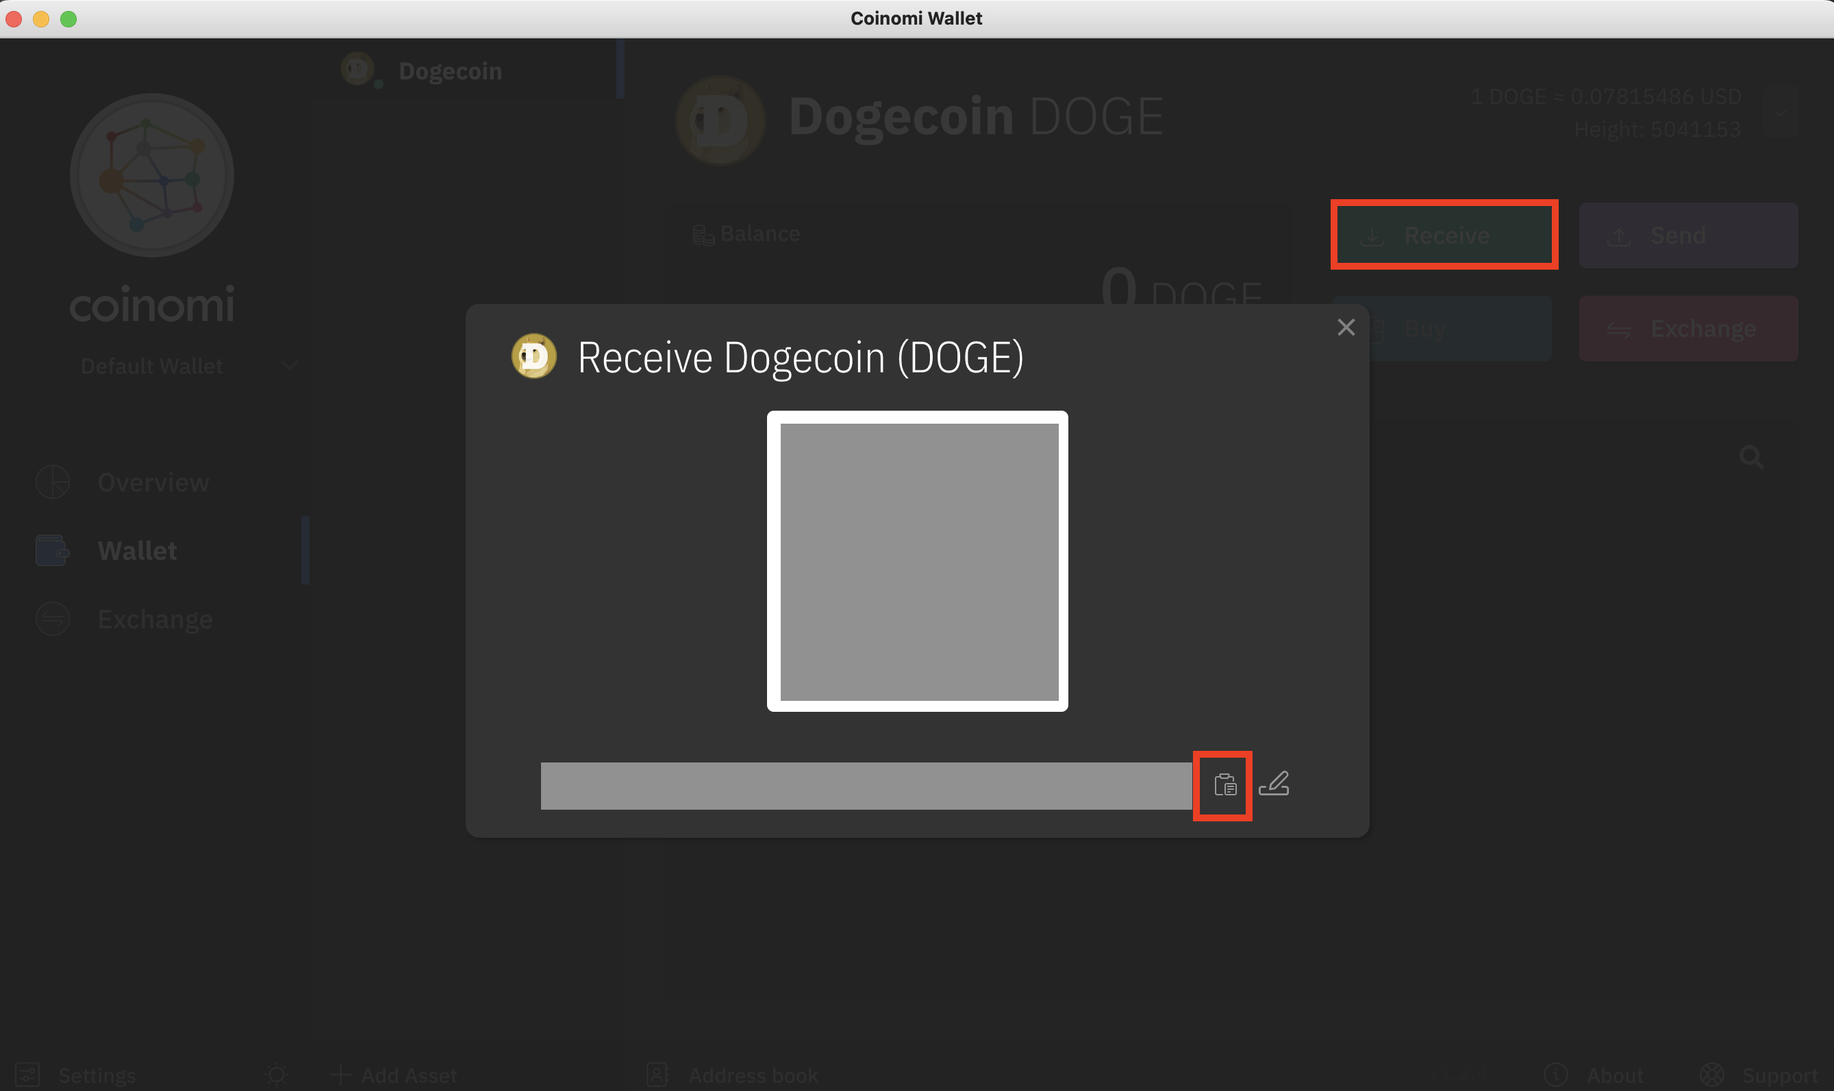Select Overview in the sidebar
The width and height of the screenshot is (1834, 1091).
pyautogui.click(x=152, y=483)
